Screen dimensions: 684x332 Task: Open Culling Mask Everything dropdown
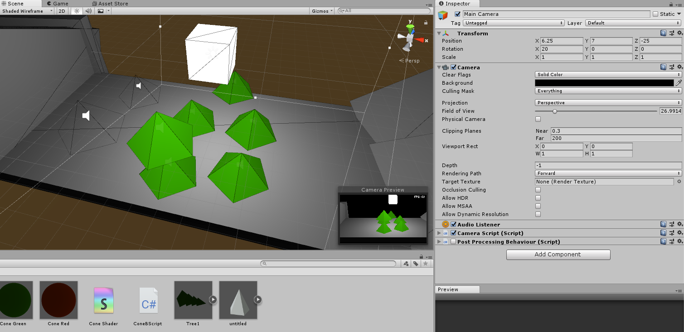tap(608, 91)
